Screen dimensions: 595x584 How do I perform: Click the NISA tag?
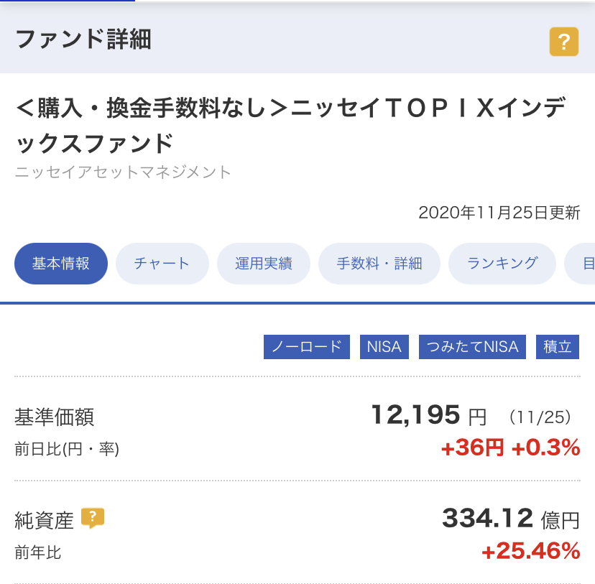pos(384,347)
